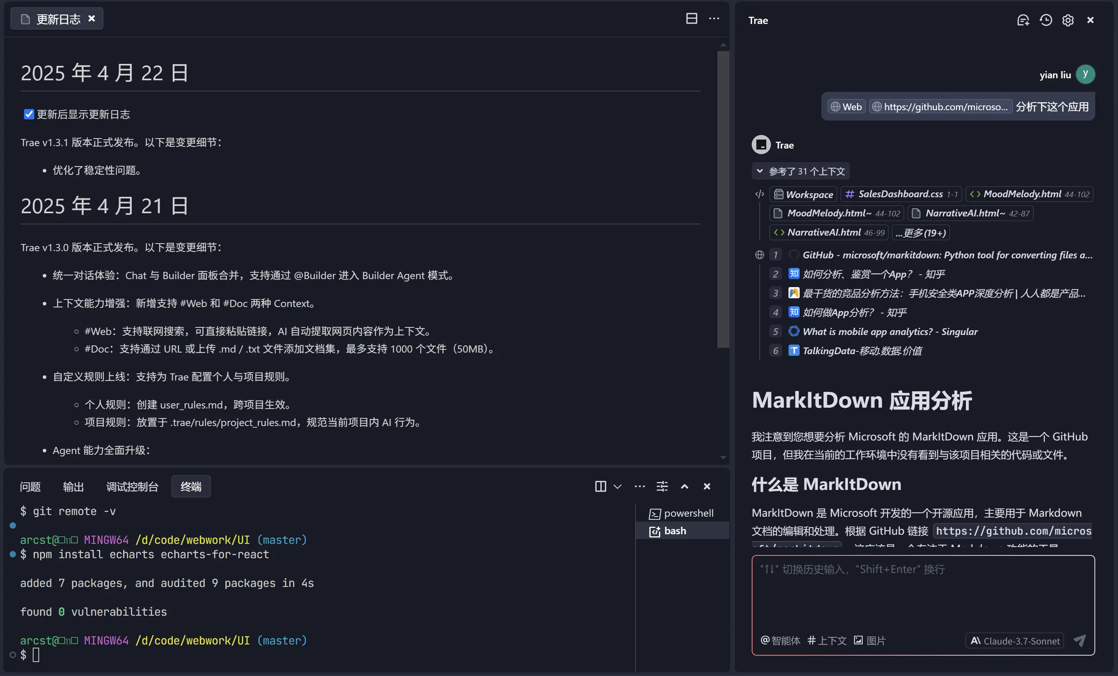This screenshot has width=1118, height=676.
Task: Click scrollbar down arrow in changelog
Action: pyautogui.click(x=723, y=458)
